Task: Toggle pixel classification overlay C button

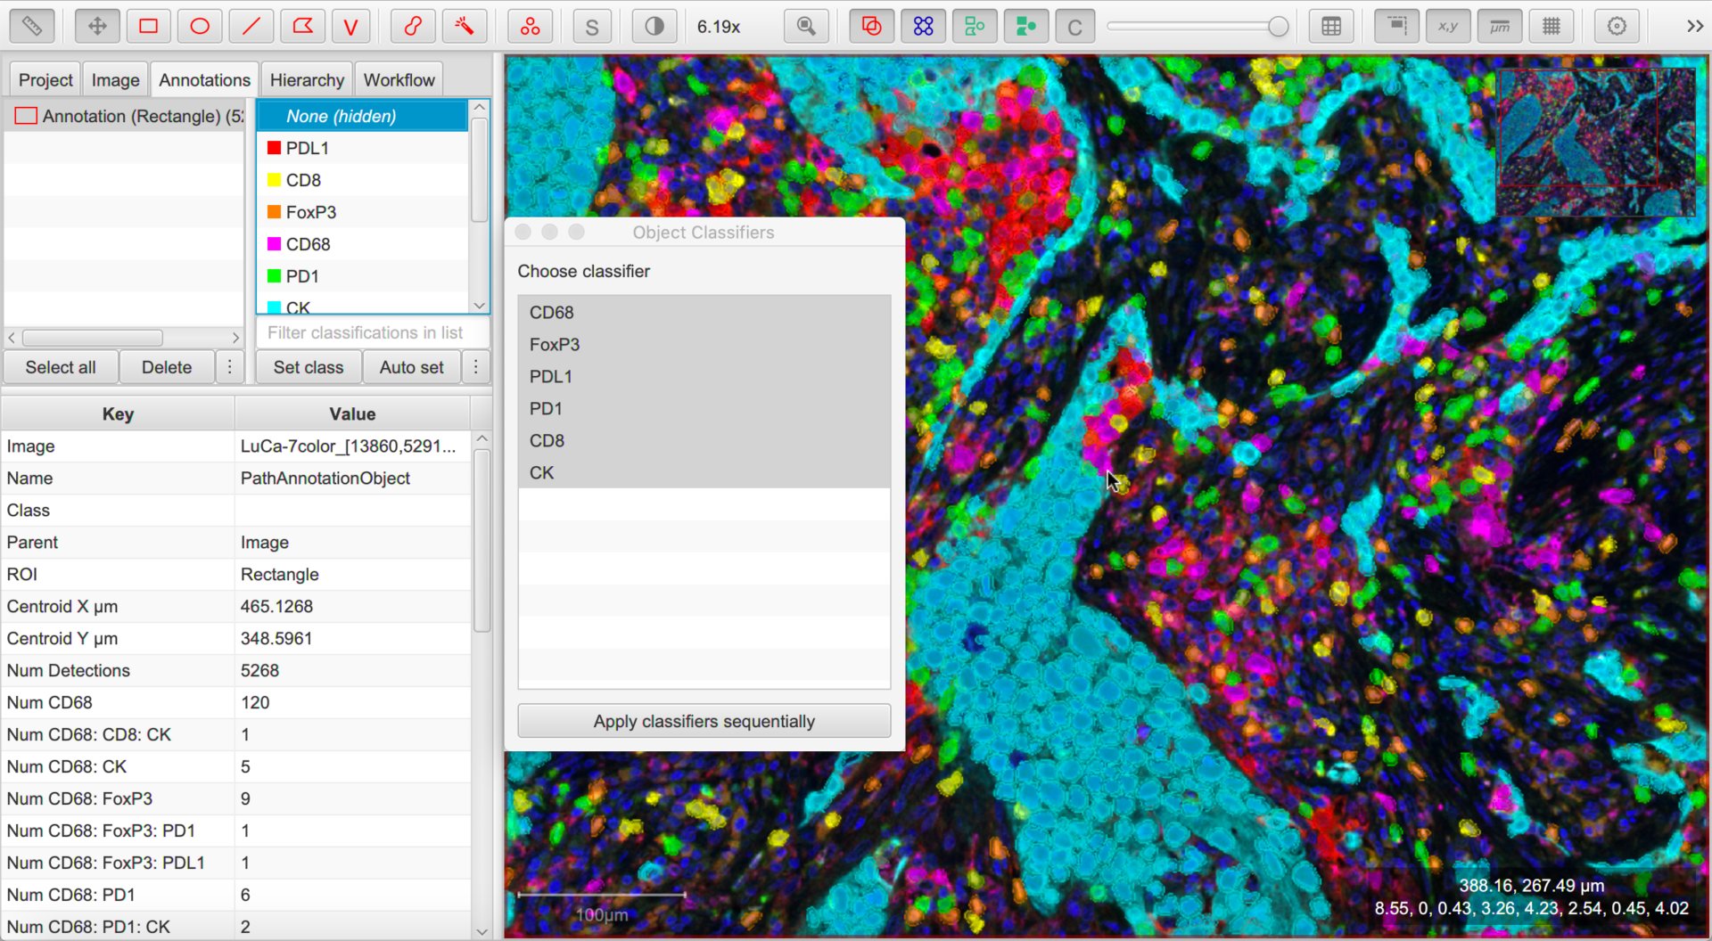Action: 1075,27
